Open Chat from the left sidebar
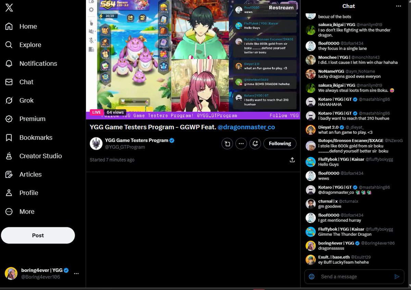The height and width of the screenshot is (290, 411). click(x=19, y=82)
